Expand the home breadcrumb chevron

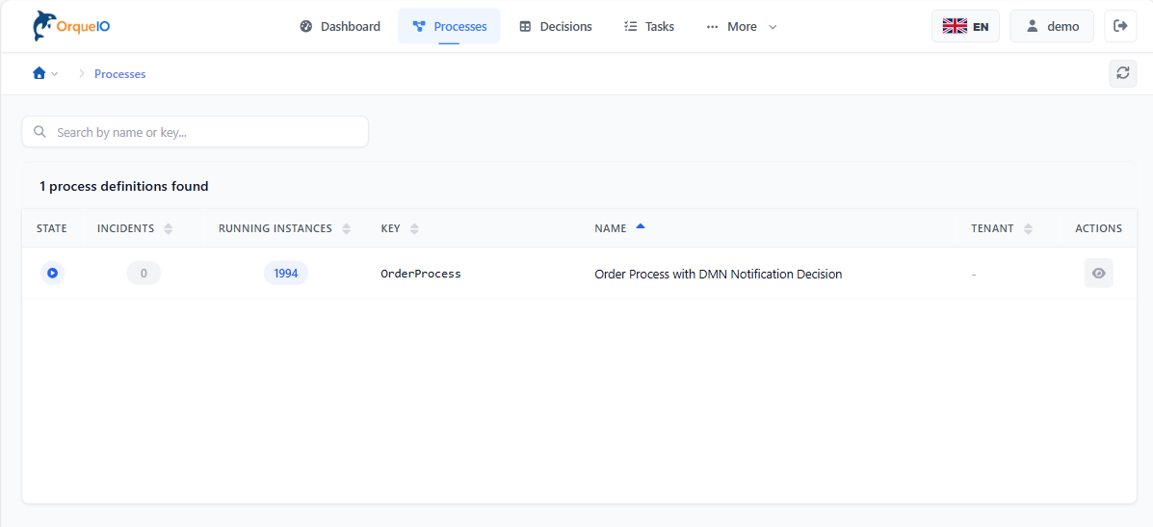click(55, 74)
